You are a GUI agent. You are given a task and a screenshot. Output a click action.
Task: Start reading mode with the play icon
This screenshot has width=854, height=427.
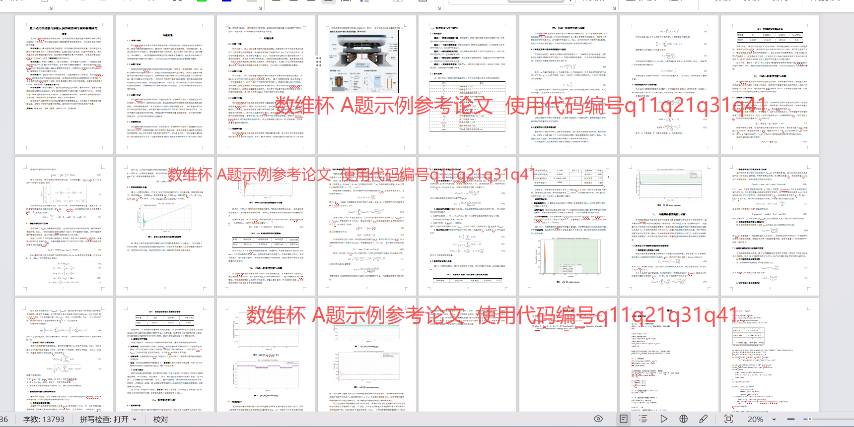[664, 419]
